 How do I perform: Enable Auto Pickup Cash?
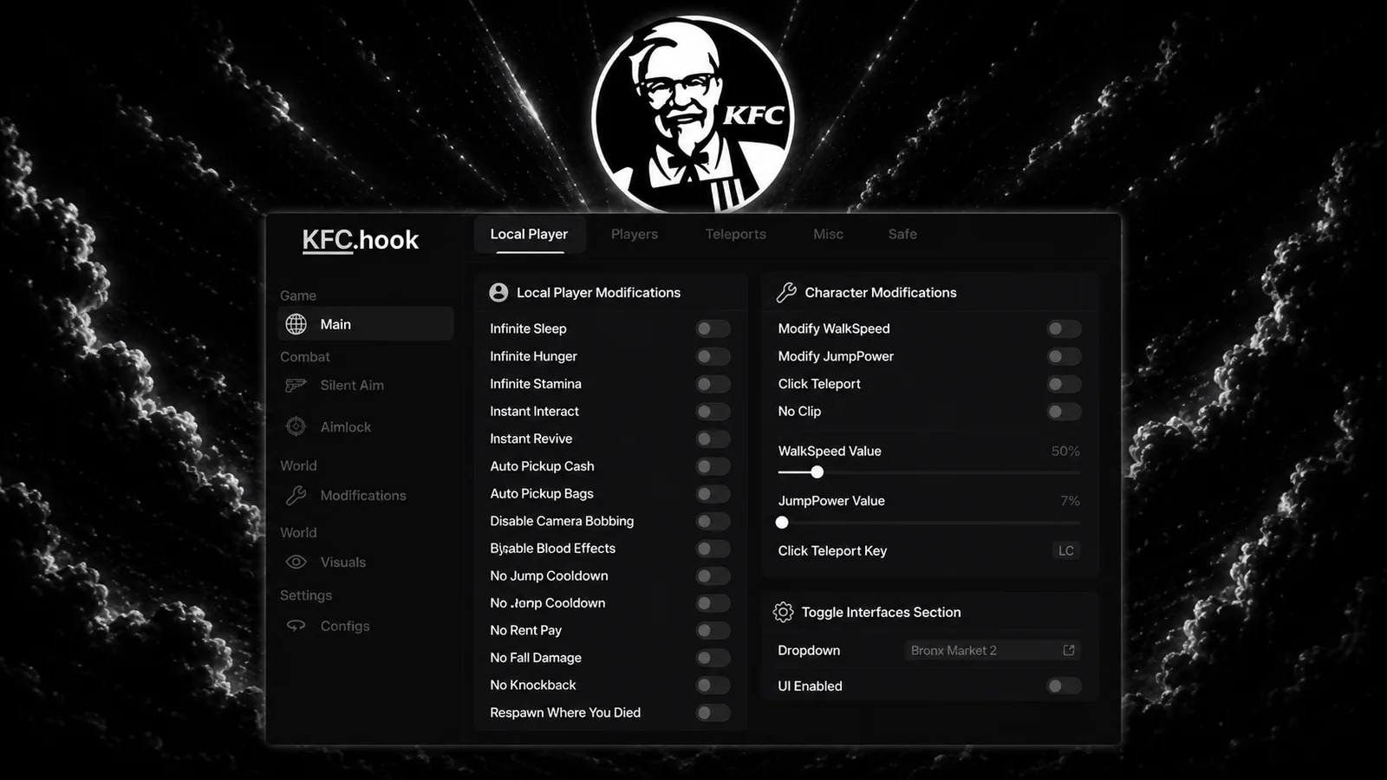pos(713,466)
